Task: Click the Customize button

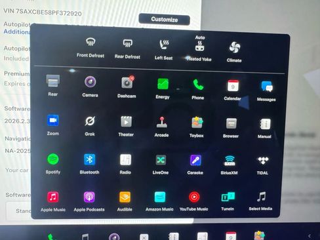Action: pyautogui.click(x=164, y=20)
